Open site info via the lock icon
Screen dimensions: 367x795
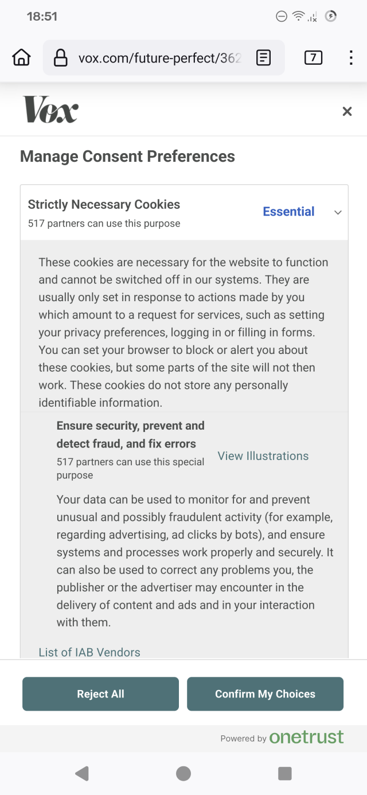60,57
